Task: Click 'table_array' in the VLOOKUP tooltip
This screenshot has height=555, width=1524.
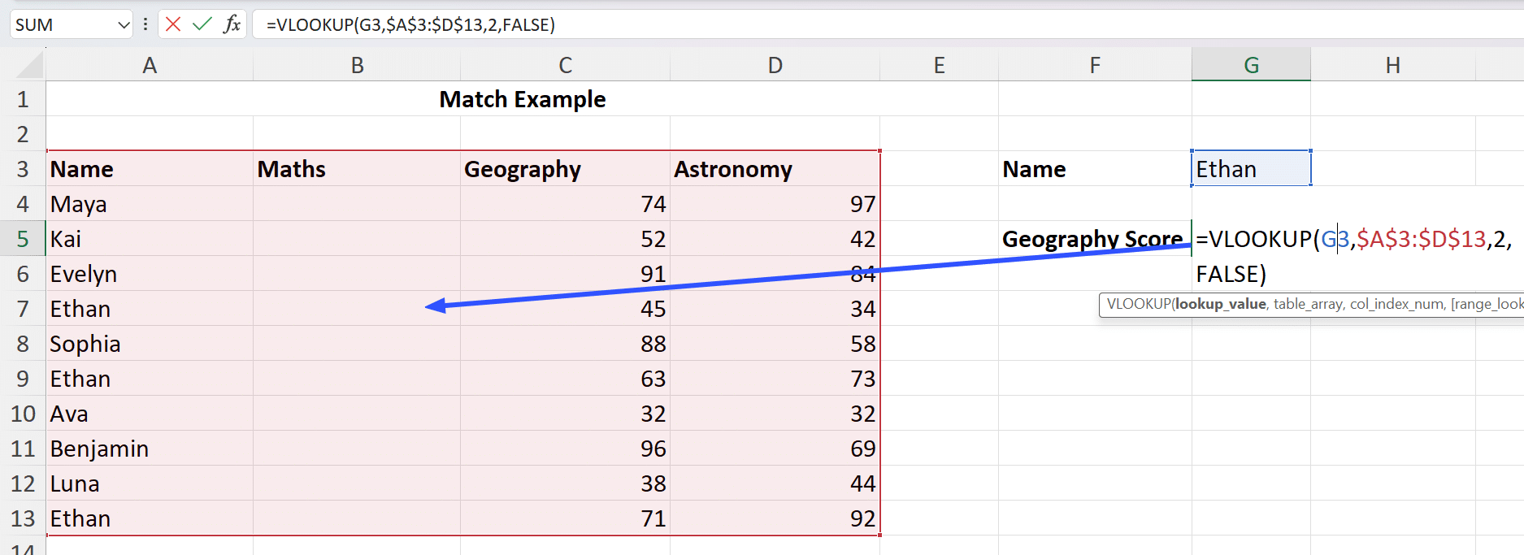Action: coord(1308,304)
